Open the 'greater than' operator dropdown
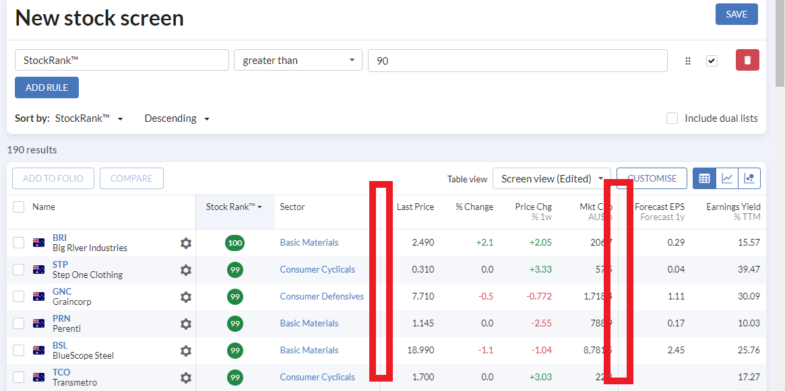Screen dimensions: 785x391 (x=299, y=61)
